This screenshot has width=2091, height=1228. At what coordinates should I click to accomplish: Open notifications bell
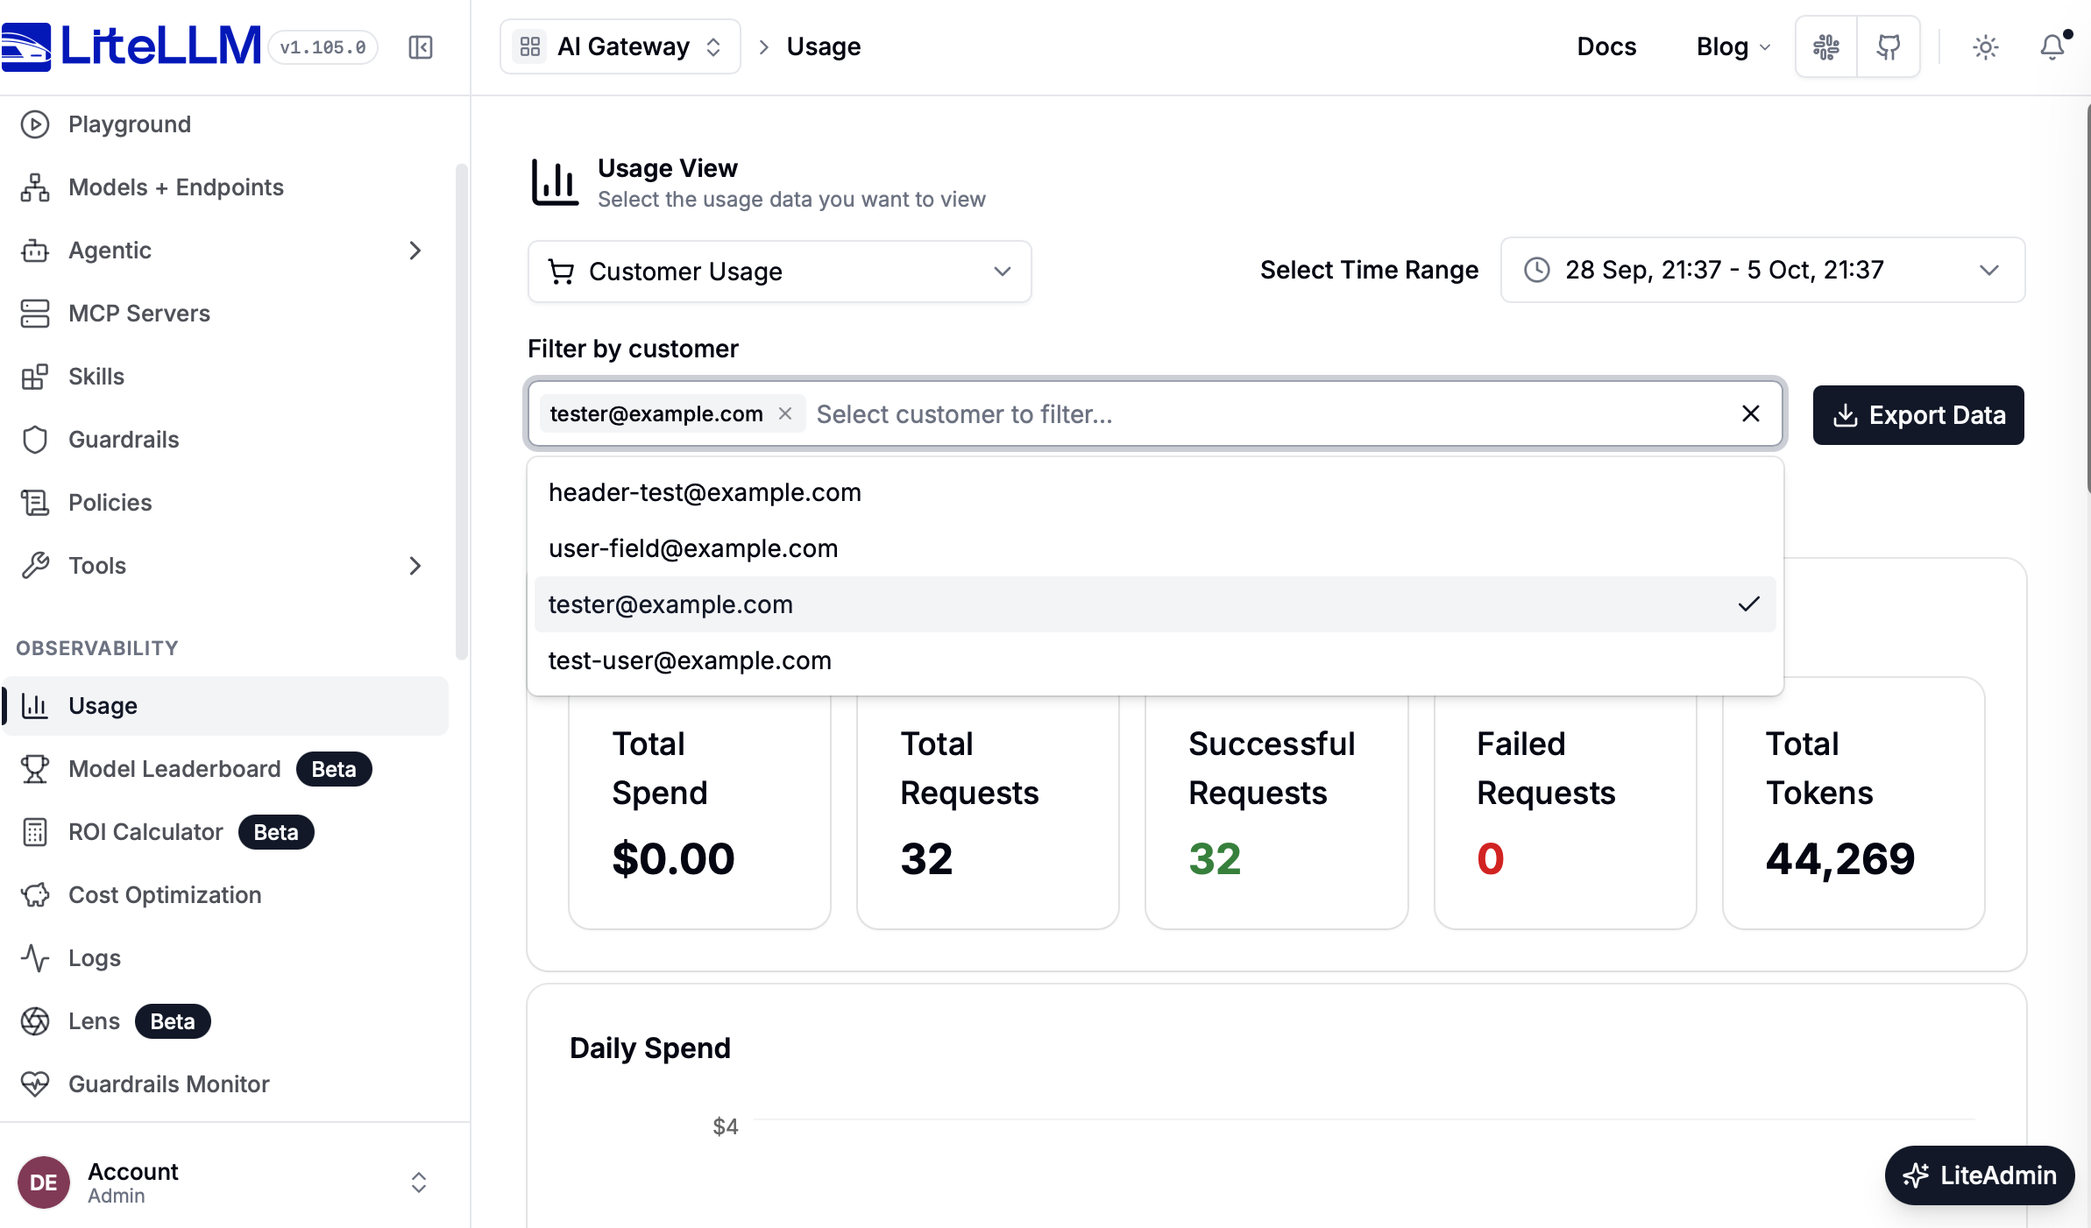2052,47
